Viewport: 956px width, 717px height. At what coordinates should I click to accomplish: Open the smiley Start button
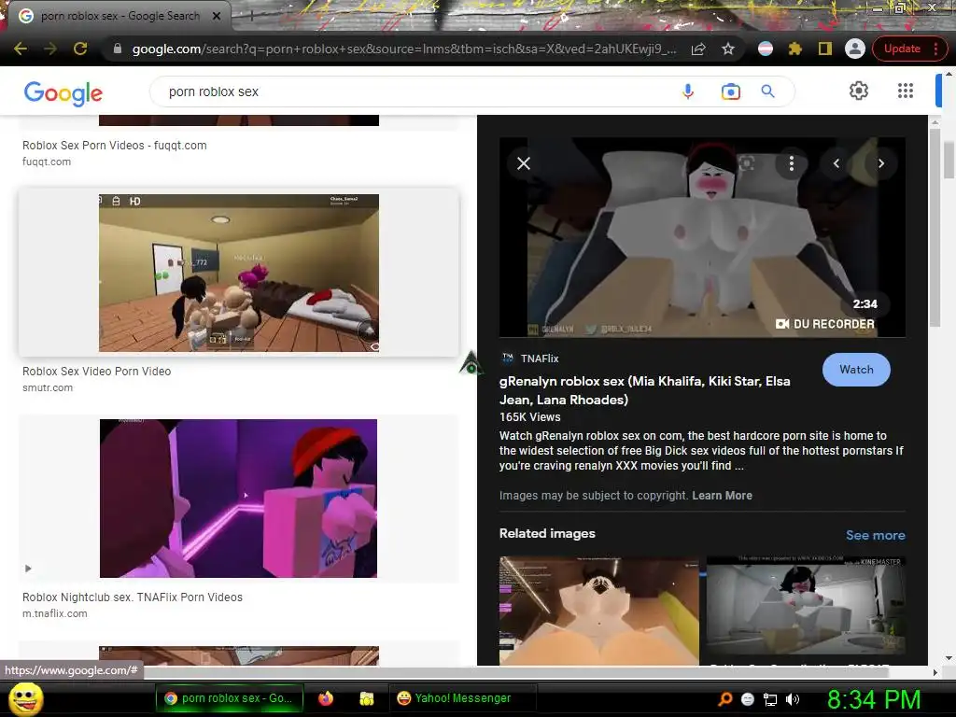[x=26, y=698]
